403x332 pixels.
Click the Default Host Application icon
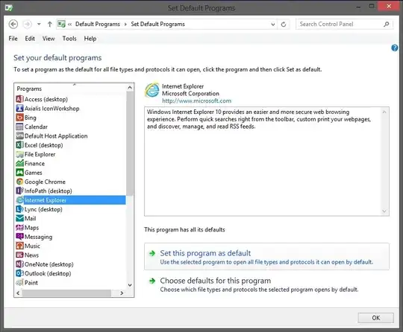click(x=20, y=136)
